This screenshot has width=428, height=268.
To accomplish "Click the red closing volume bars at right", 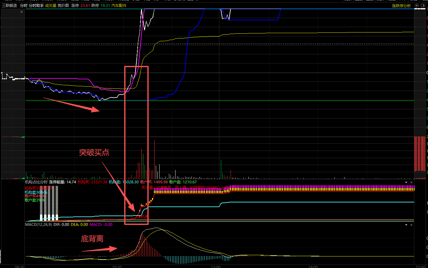I will [x=420, y=154].
